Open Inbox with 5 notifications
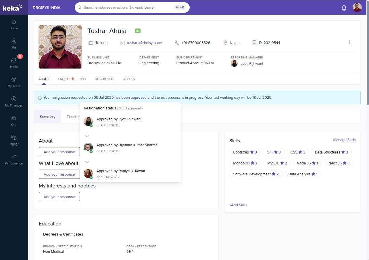This screenshot has width=369, height=260. tap(14, 62)
